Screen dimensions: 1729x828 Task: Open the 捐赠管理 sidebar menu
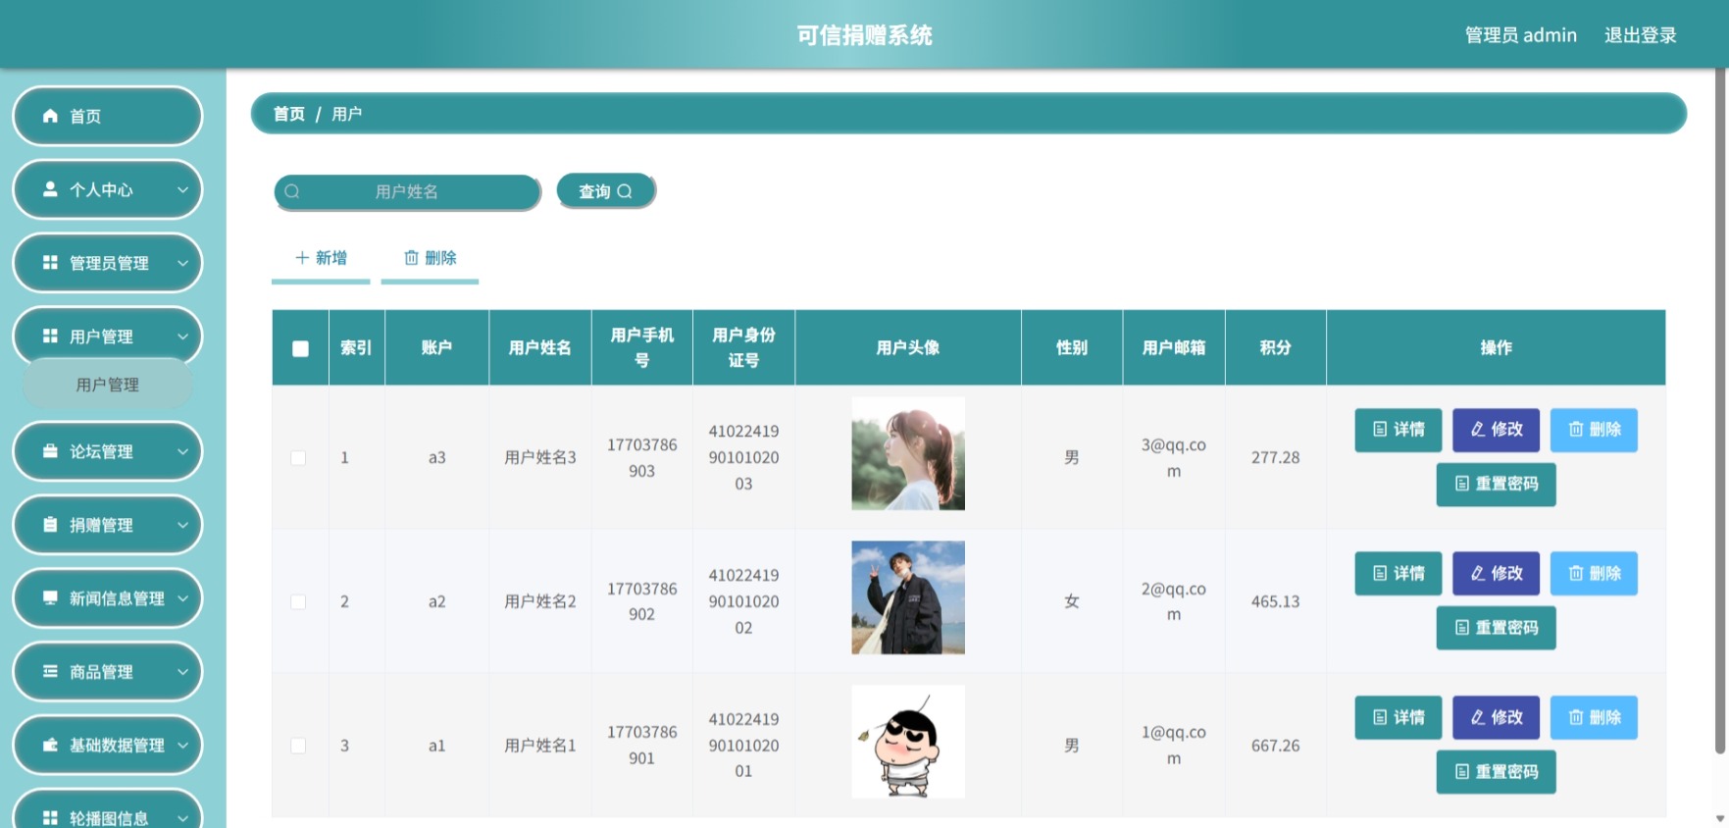point(107,525)
